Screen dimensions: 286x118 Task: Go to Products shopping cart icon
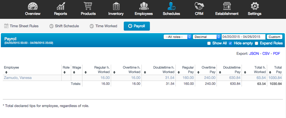tap(88, 6)
